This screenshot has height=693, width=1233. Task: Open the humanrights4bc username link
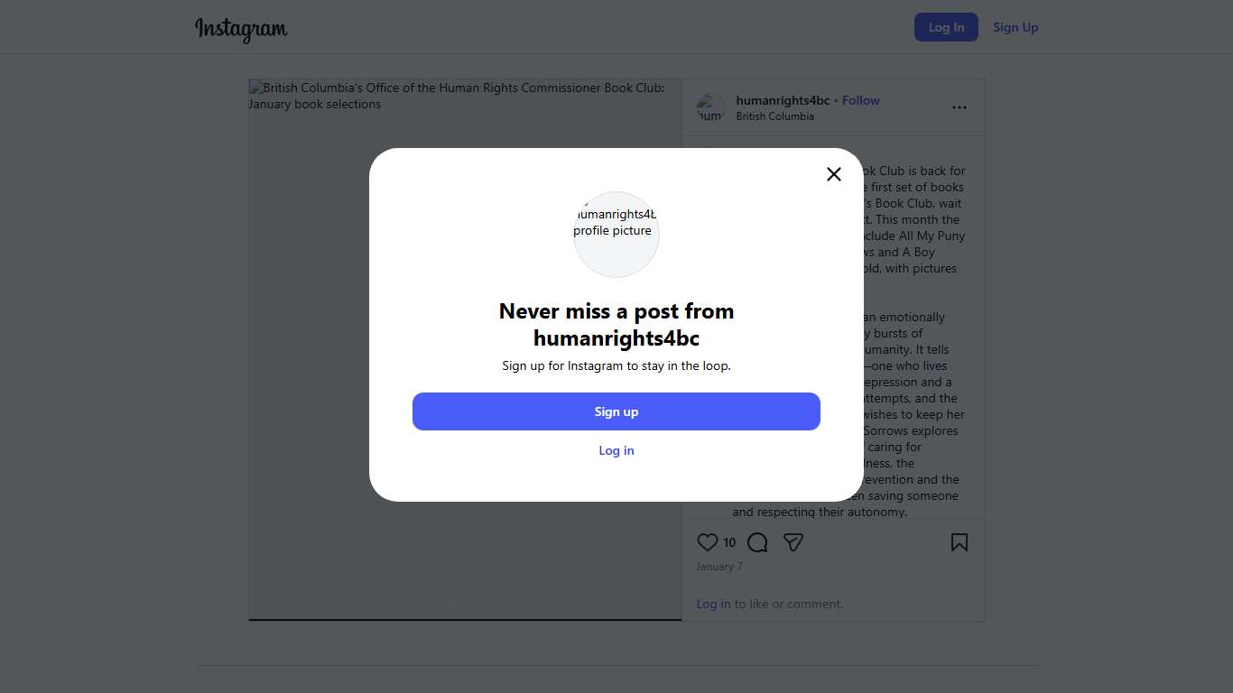click(783, 100)
